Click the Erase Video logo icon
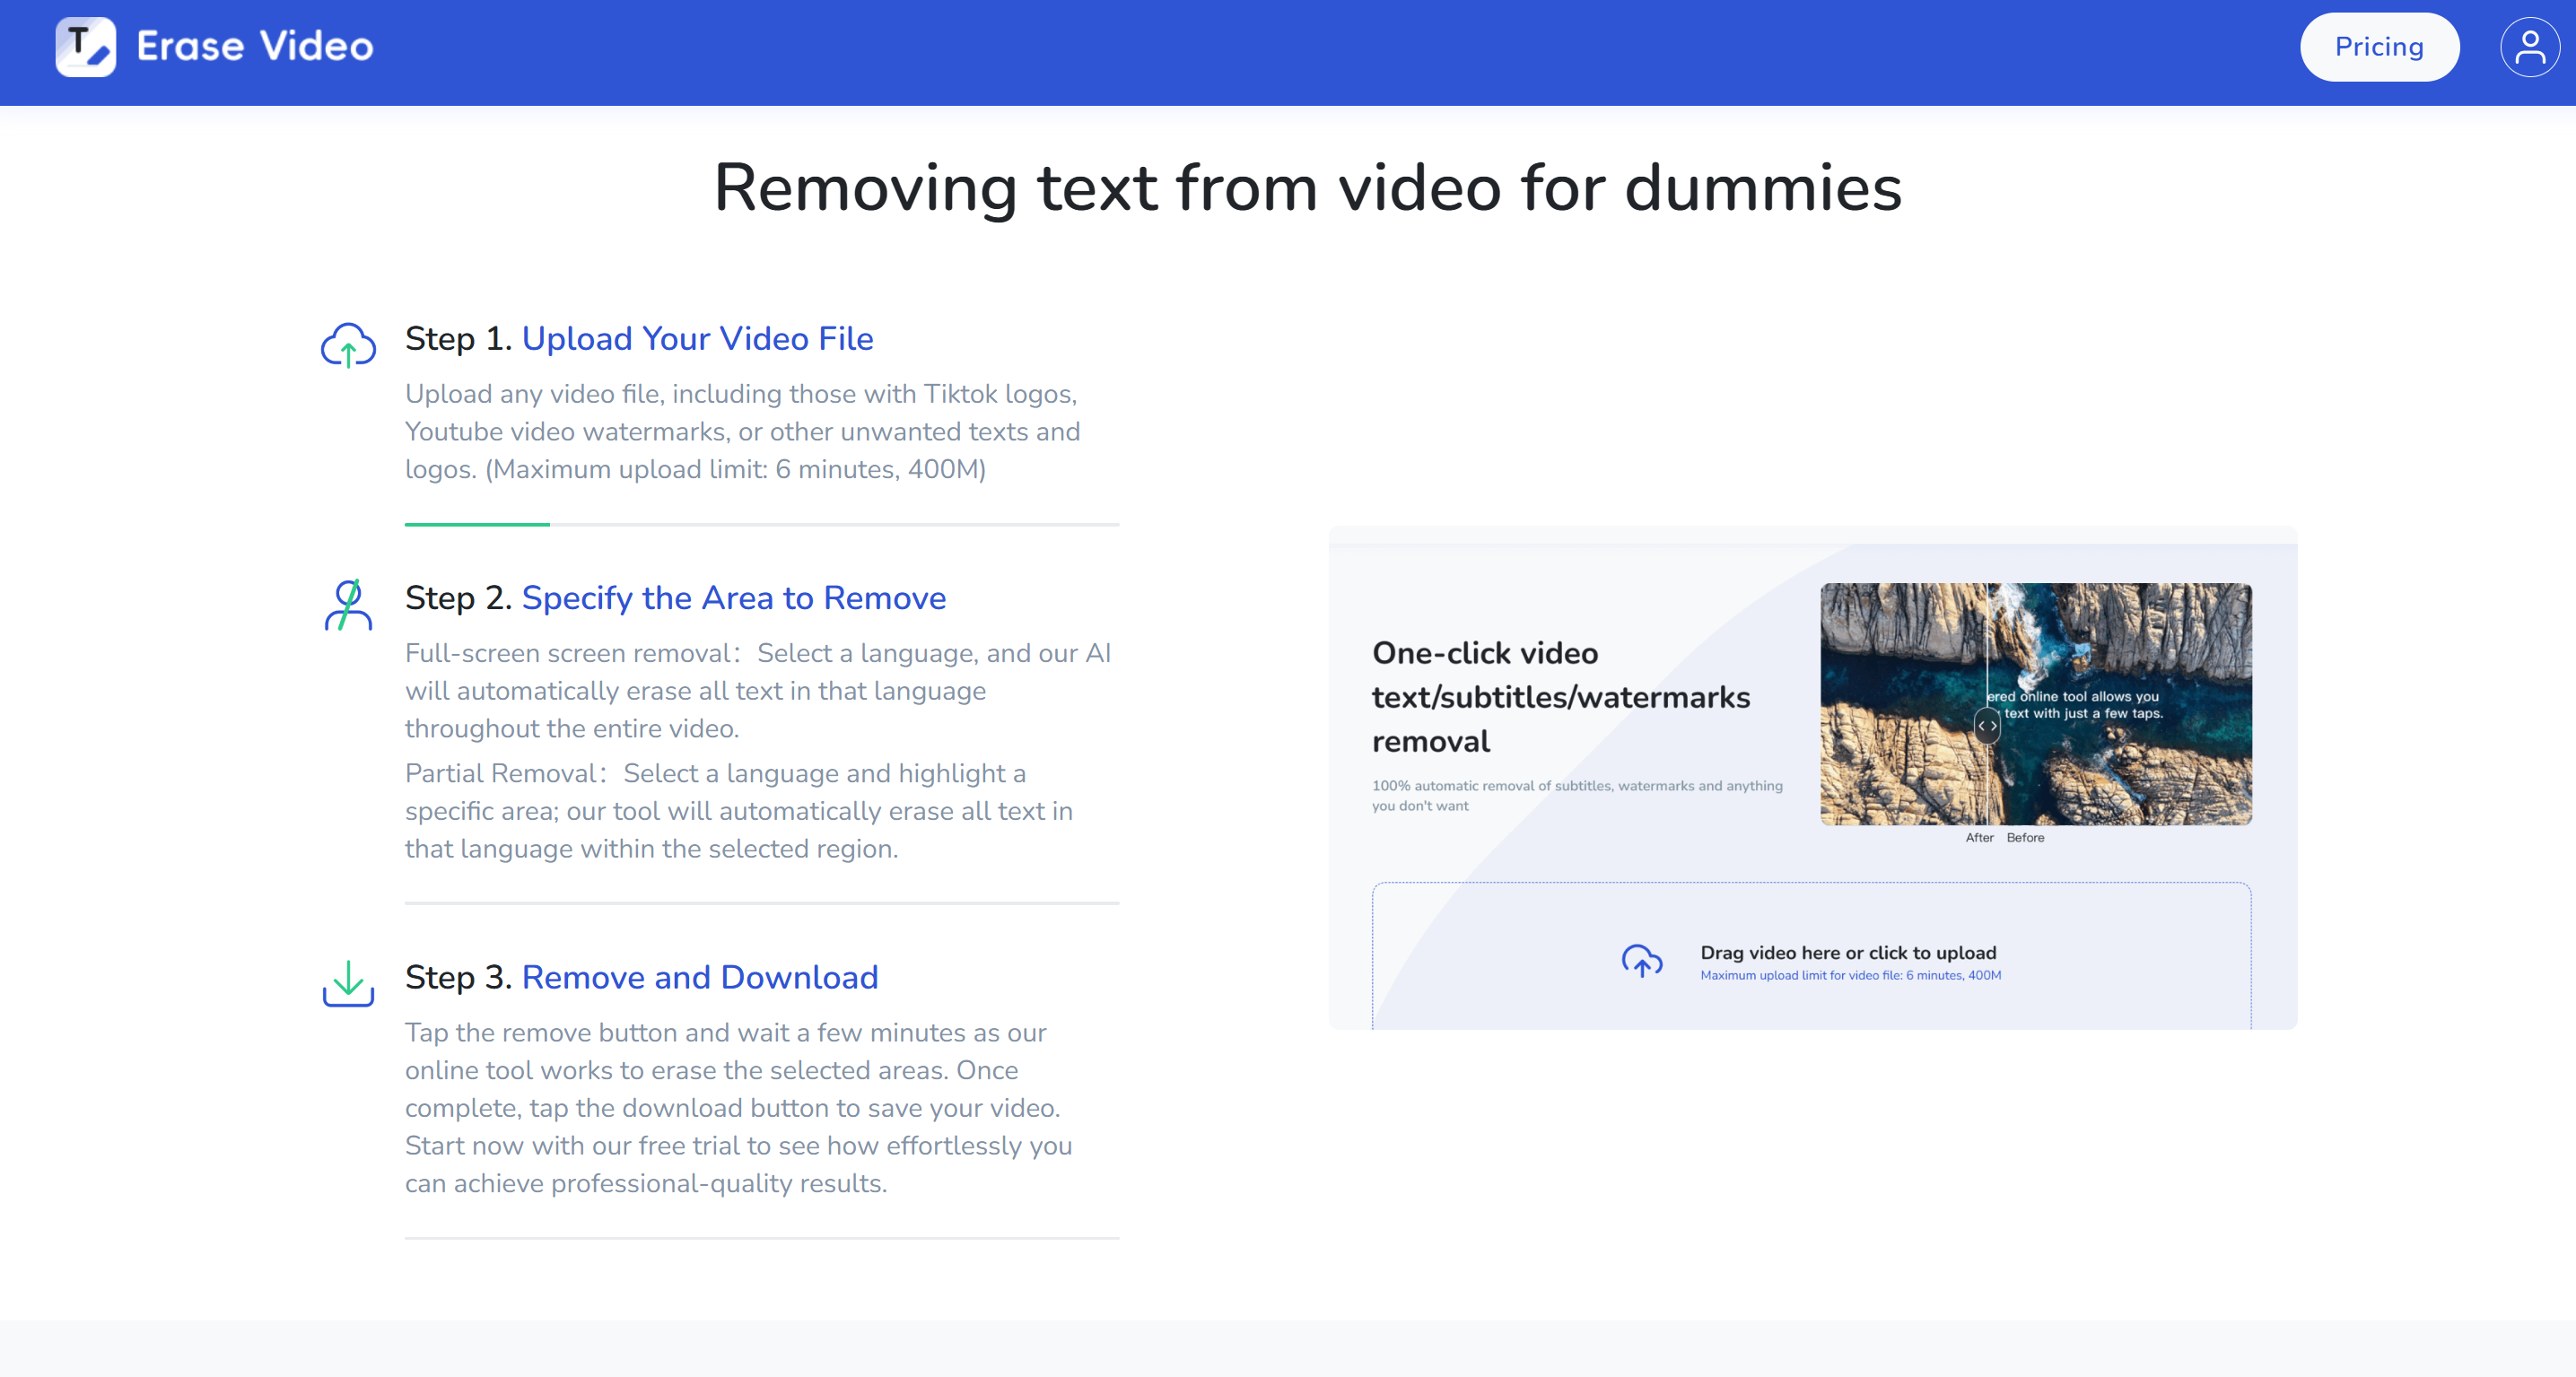 (x=85, y=47)
